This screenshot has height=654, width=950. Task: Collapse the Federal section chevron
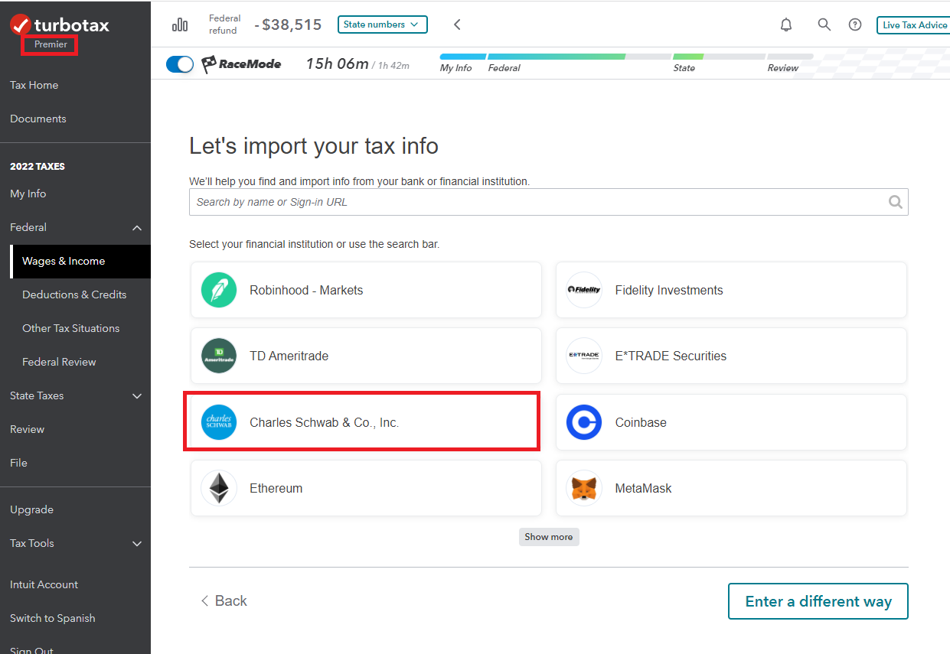coord(137,227)
